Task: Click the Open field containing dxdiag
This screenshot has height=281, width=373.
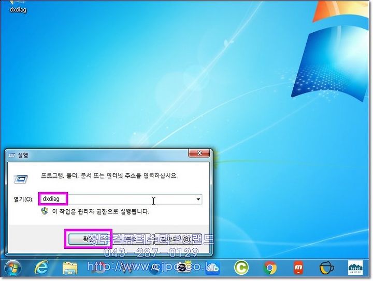Action: [120, 199]
